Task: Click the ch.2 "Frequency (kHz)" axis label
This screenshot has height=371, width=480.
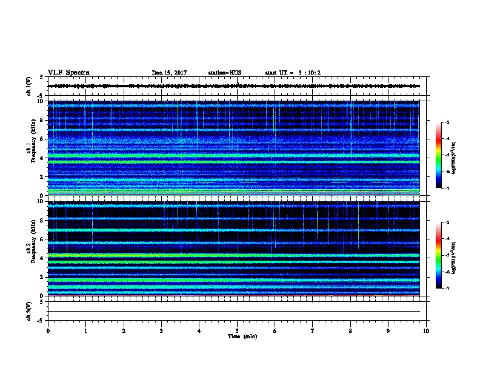Action: coord(33,241)
